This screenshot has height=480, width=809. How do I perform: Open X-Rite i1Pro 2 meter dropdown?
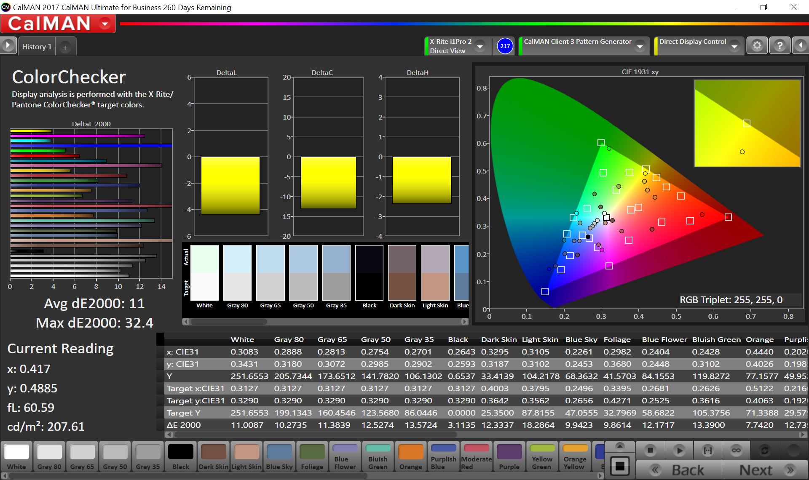480,46
